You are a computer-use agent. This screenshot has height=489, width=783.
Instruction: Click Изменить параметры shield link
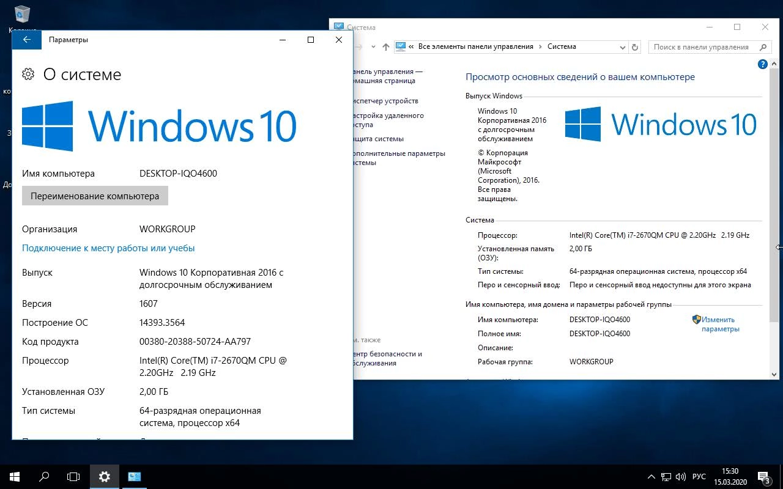[x=716, y=324]
